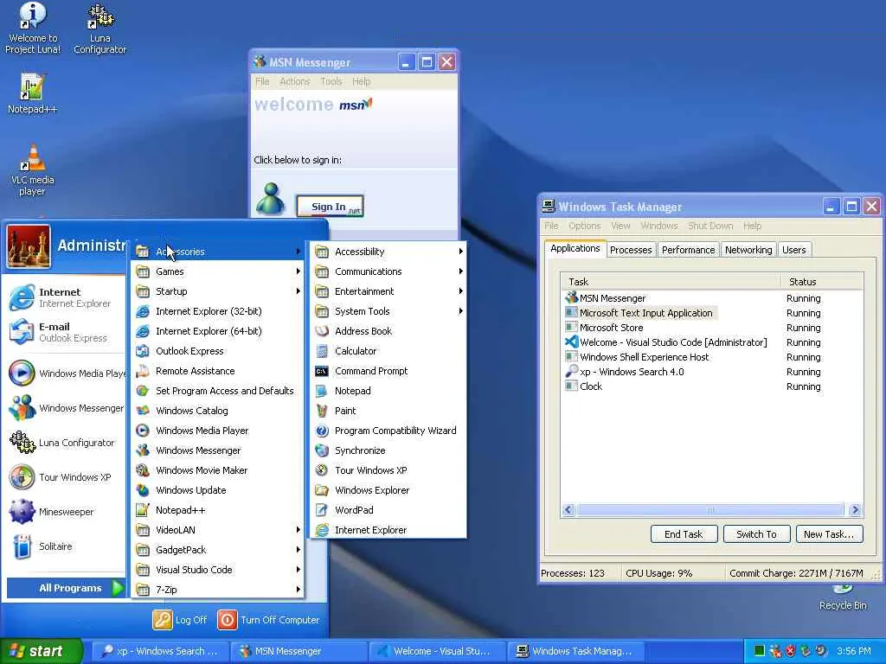Open Tools menu in MSN Messenger

click(331, 81)
